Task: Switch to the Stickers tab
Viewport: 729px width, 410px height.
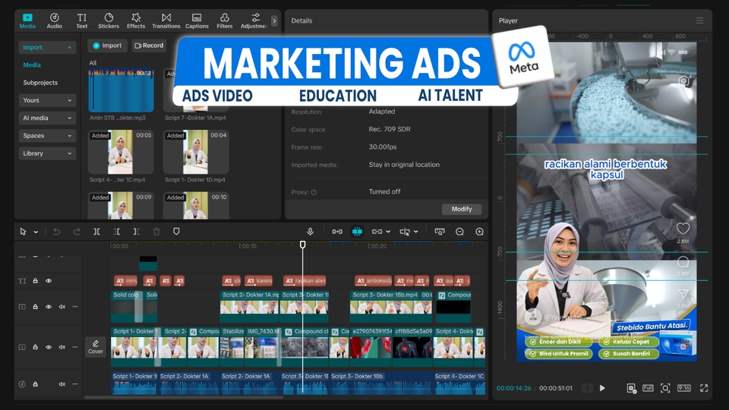Action: 109,21
